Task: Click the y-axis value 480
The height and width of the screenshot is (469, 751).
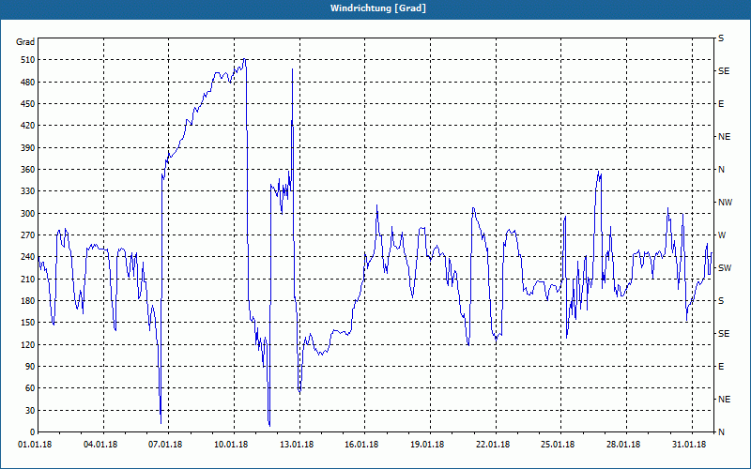Action: (x=29, y=83)
